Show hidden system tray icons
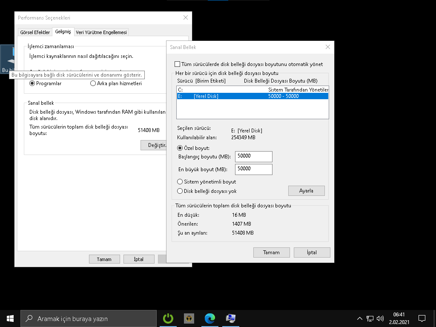The image size is (436, 327). pyautogui.click(x=360, y=318)
